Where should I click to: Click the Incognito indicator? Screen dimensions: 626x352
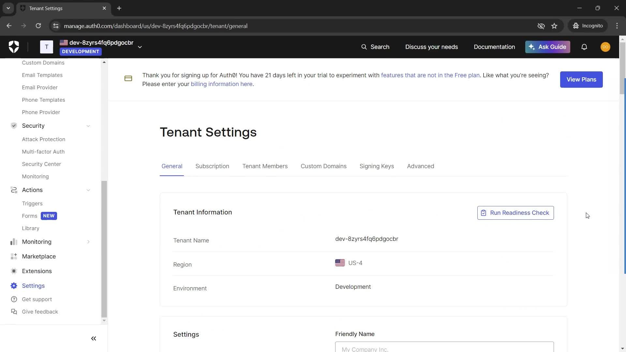point(588,26)
